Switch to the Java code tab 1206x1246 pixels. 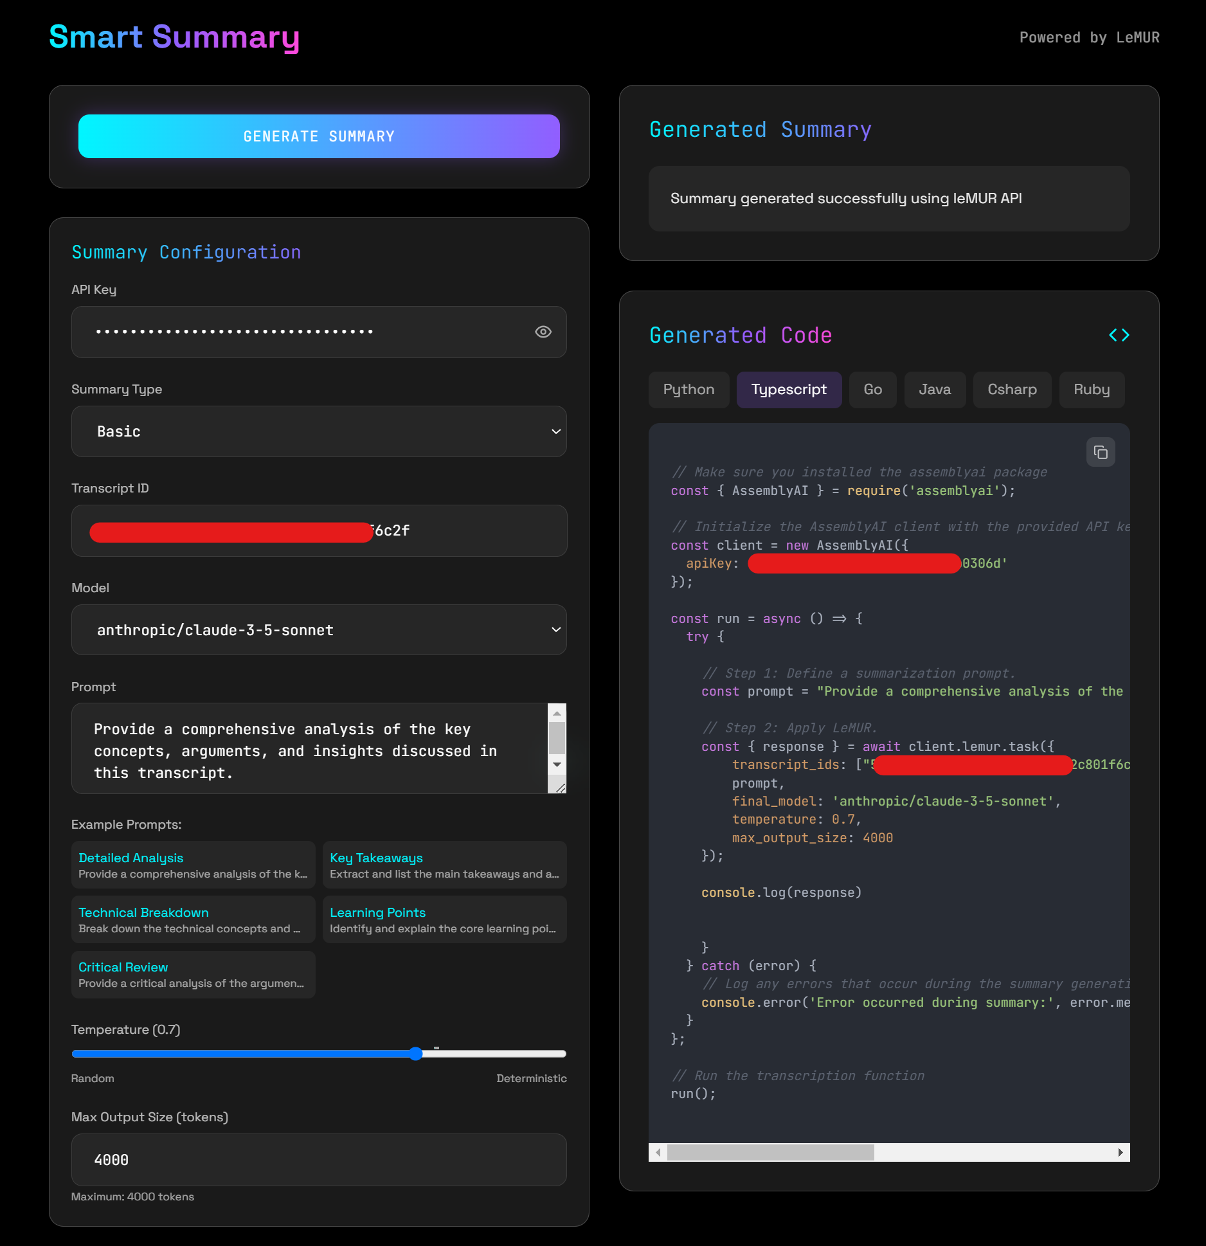[935, 390]
